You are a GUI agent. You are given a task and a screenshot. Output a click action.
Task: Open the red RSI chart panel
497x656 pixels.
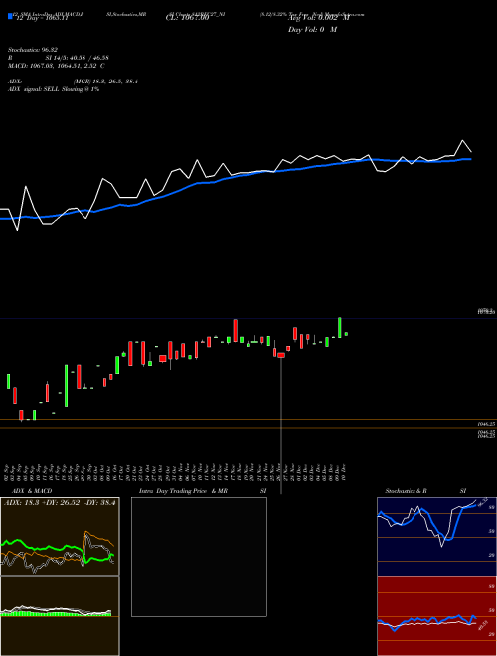tap(436, 616)
